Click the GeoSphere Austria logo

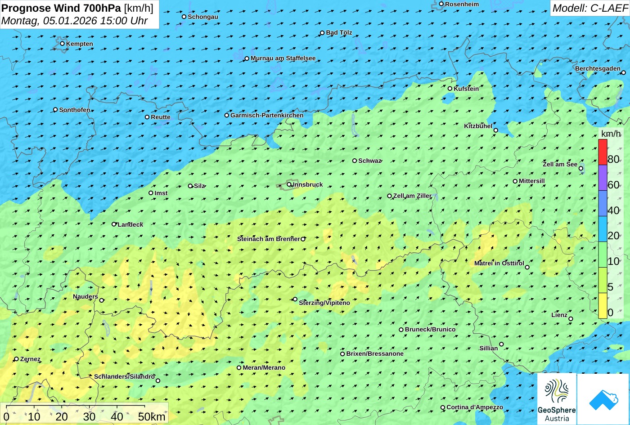click(x=557, y=399)
